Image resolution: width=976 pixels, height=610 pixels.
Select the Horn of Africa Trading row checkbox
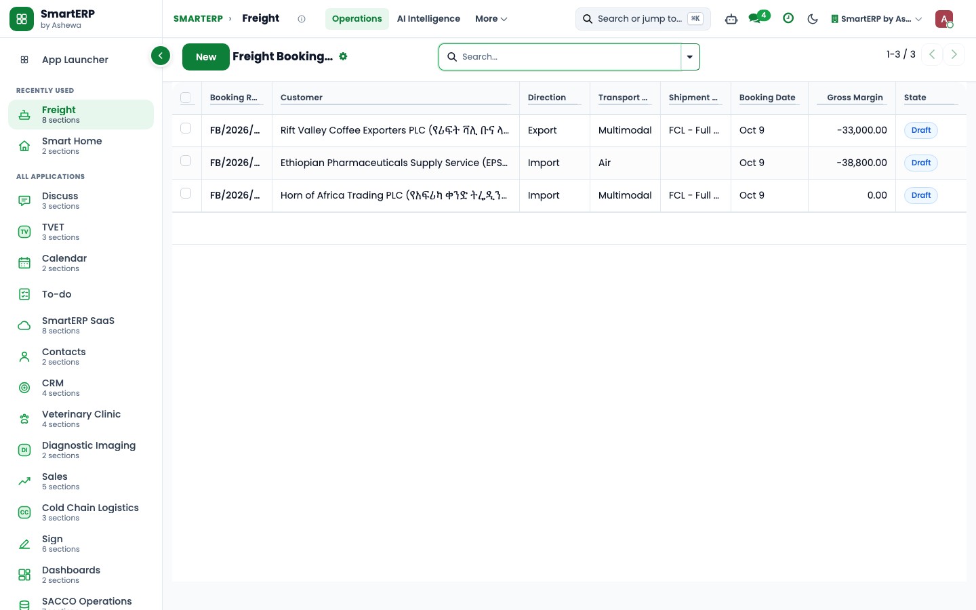point(186,193)
